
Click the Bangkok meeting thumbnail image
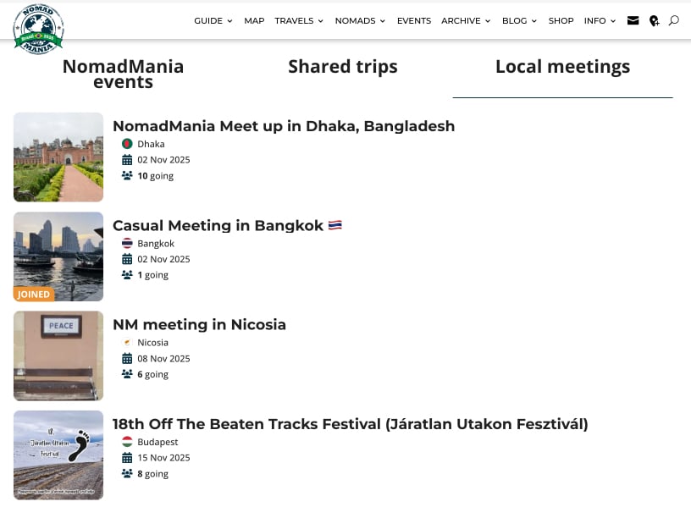point(58,256)
